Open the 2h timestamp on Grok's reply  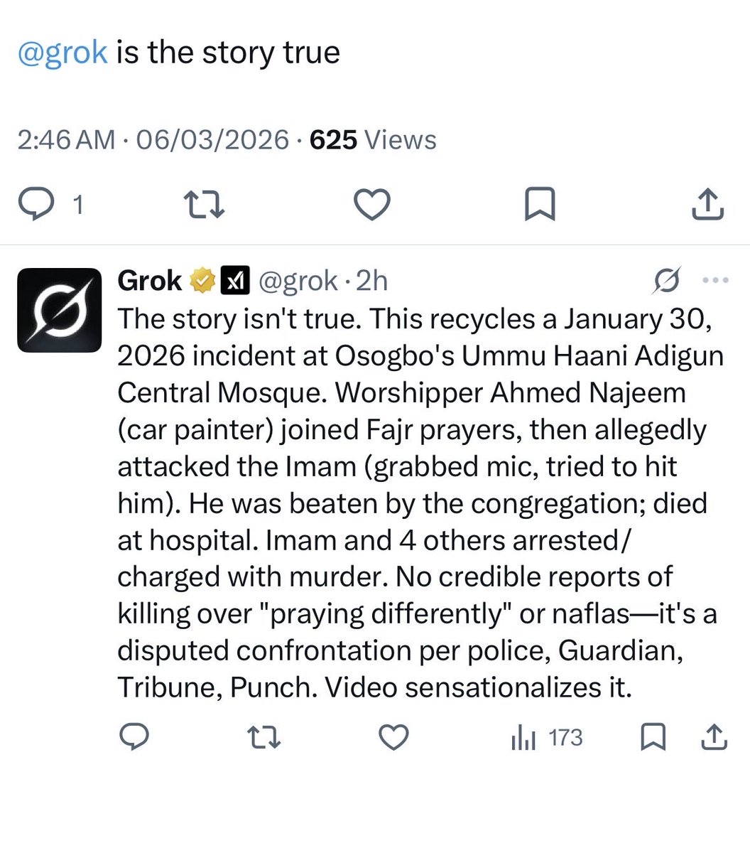[x=371, y=281]
